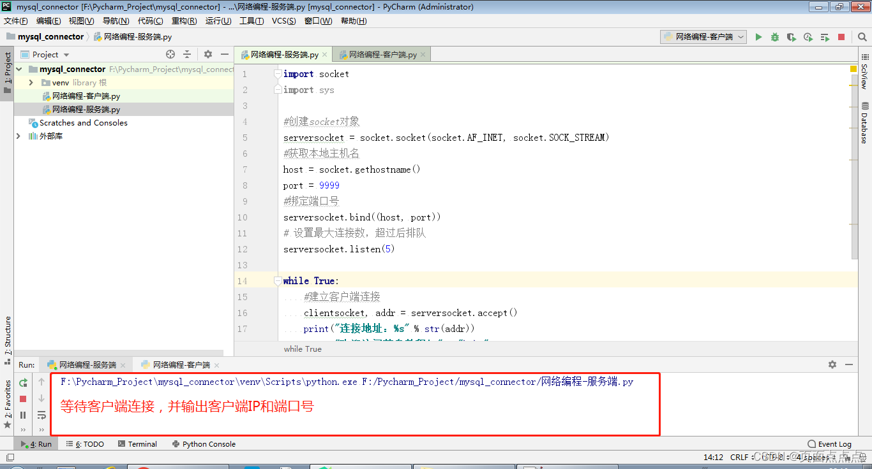872x469 pixels.
Task: Rerun the program in Run panel
Action: coord(23,382)
